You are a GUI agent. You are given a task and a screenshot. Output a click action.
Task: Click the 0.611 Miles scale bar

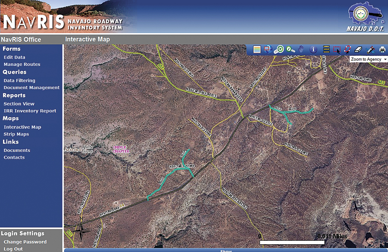(x=292, y=243)
